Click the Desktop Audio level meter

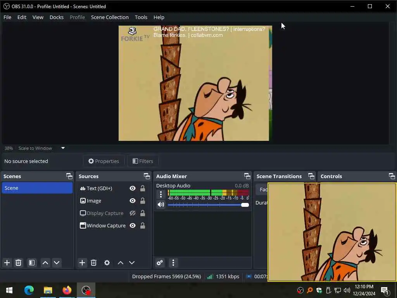(x=208, y=192)
